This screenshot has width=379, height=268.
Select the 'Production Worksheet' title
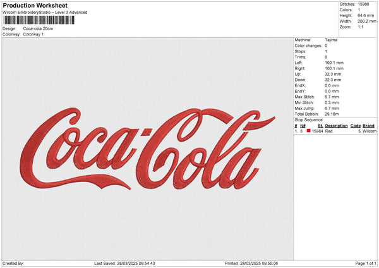point(35,5)
